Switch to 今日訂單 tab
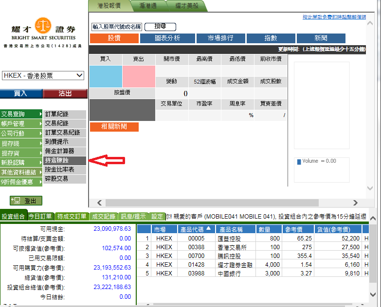Viewport: 381px width, 307px height. [x=40, y=216]
